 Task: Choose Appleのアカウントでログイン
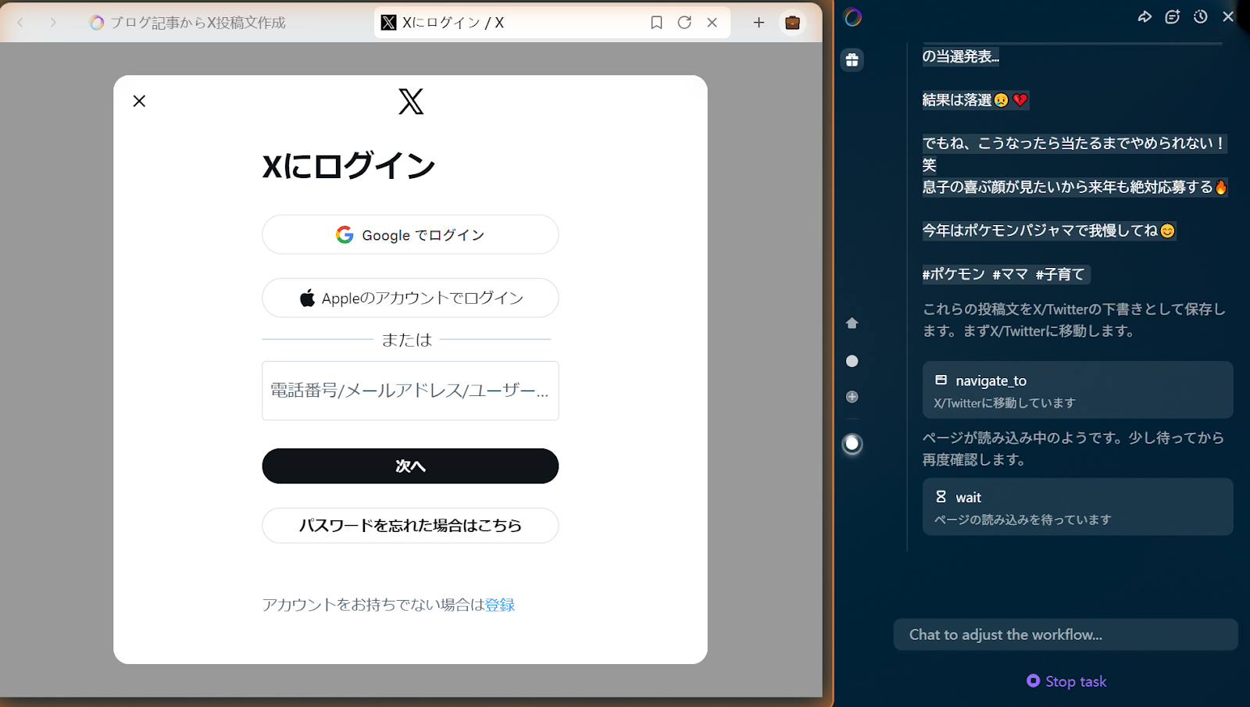pyautogui.click(x=410, y=298)
